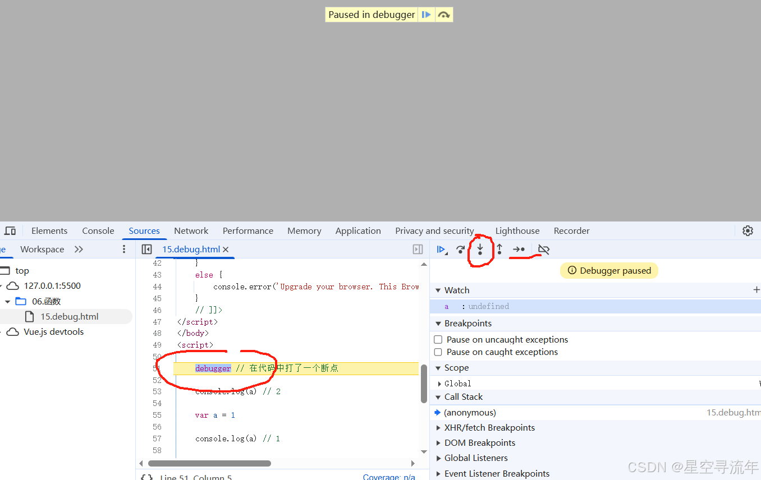Open the Network tab
This screenshot has height=480, width=761.
point(191,231)
